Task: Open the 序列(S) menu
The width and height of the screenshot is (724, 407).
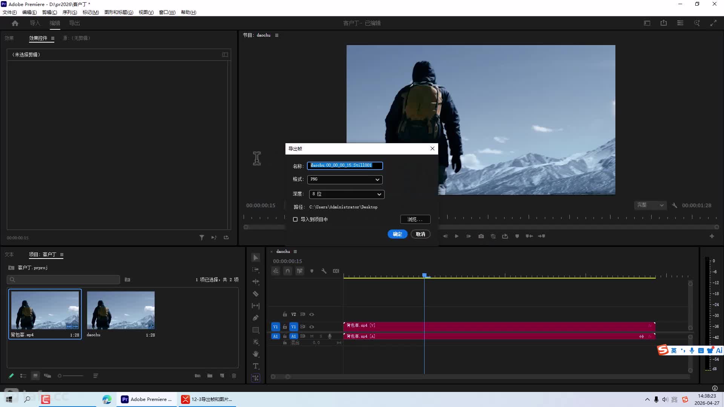Action: point(70,12)
